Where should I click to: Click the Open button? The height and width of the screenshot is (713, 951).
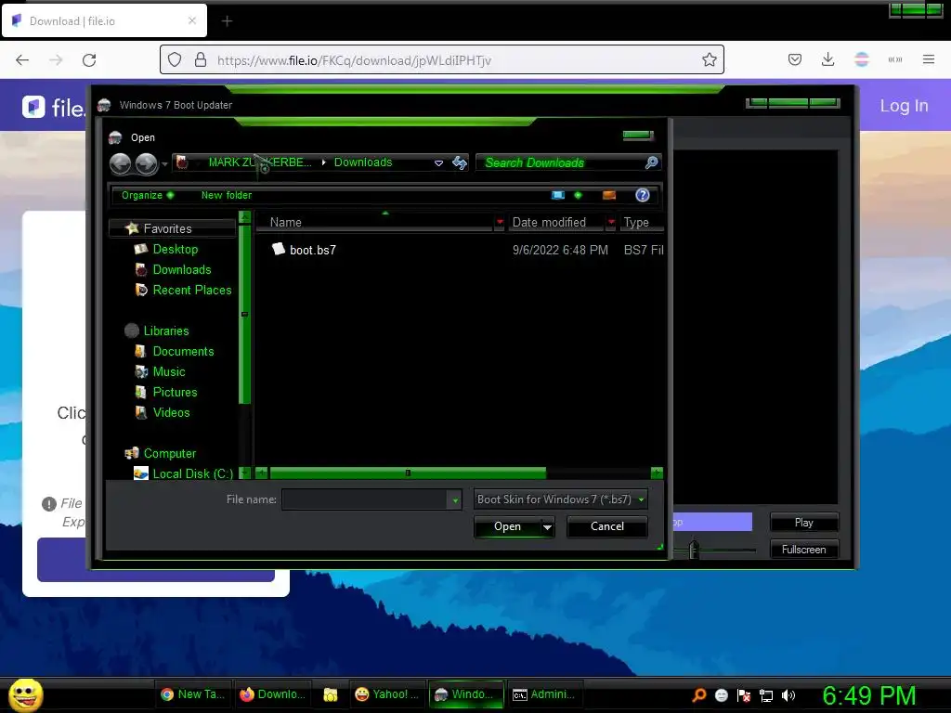click(507, 527)
